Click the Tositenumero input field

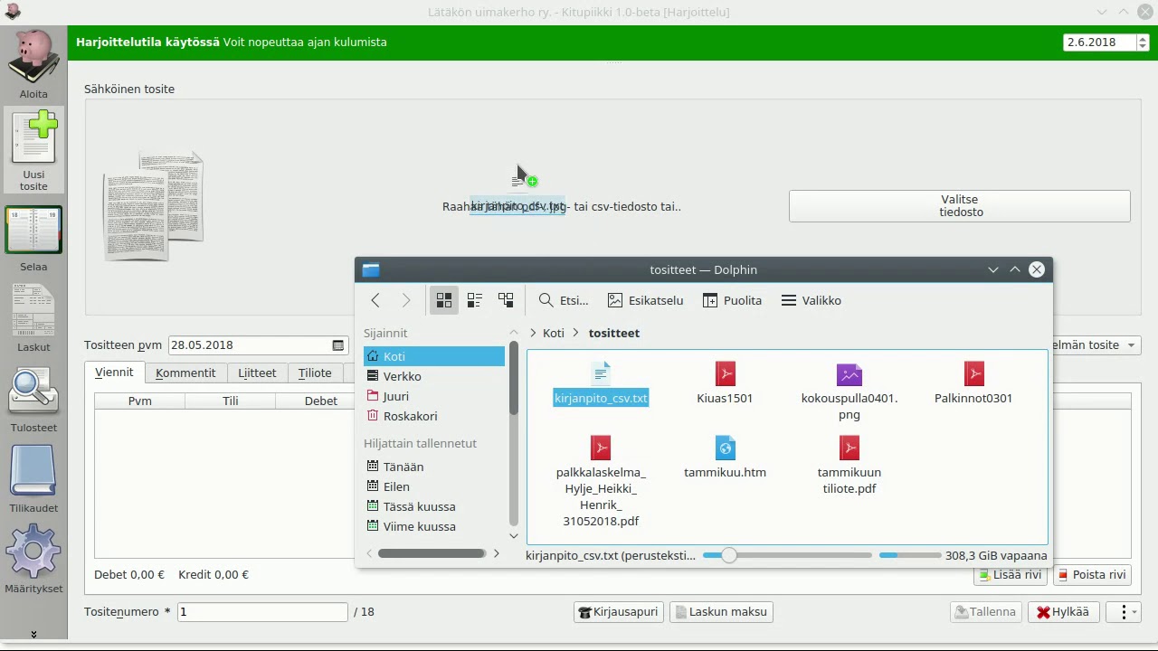(x=262, y=612)
